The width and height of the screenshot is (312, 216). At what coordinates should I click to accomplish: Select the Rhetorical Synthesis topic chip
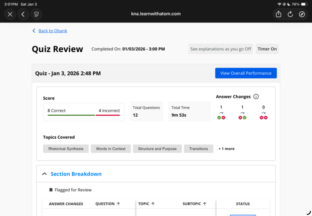66,149
